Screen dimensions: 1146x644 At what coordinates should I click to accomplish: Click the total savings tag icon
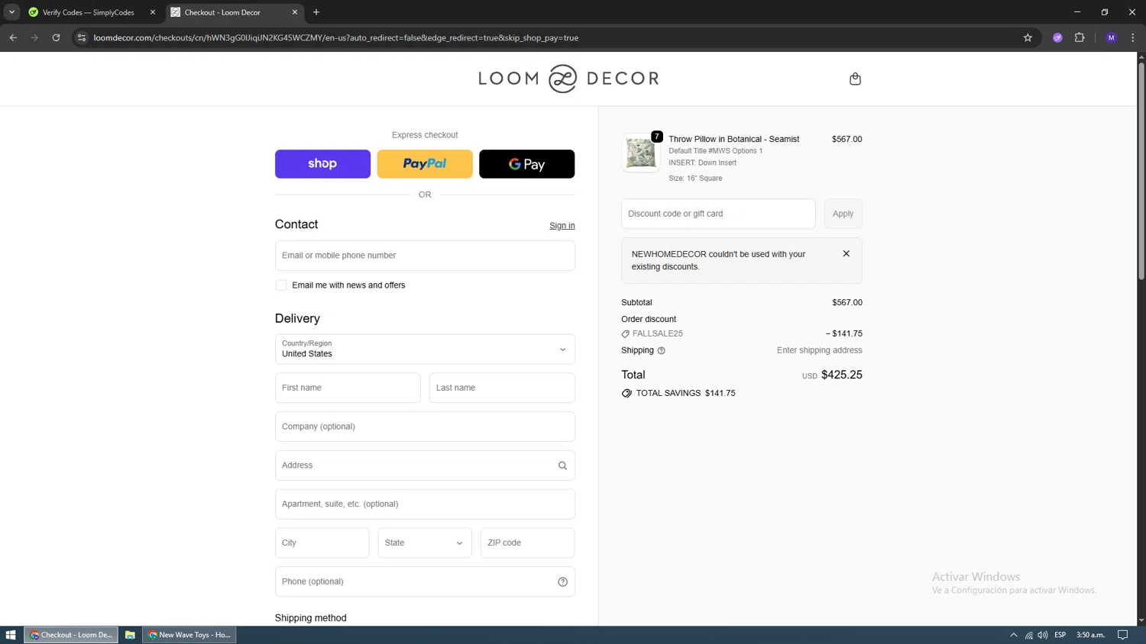point(626,393)
